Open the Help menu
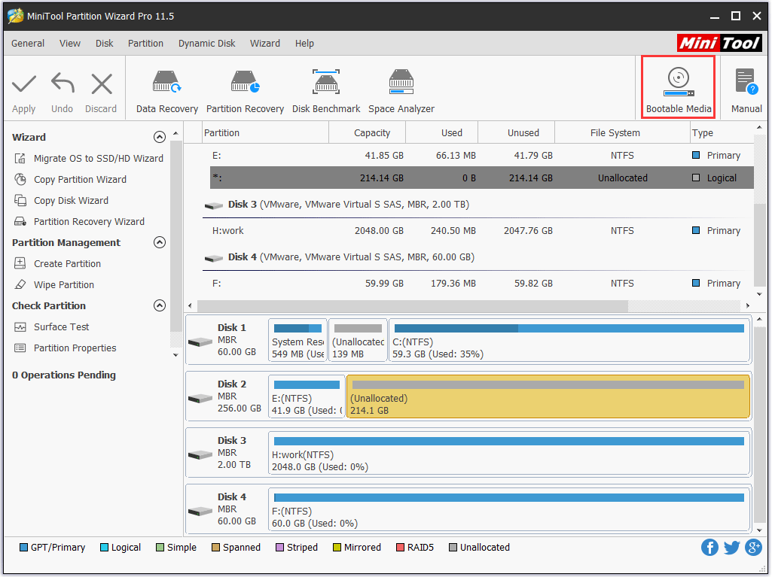Screen dimensions: 772x577 [x=304, y=44]
